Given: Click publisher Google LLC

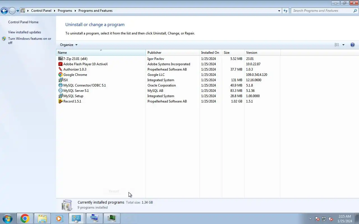Looking at the screenshot, I should pyautogui.click(x=156, y=75).
